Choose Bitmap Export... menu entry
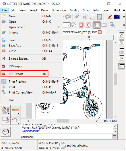The width and height of the screenshot is (126, 151). point(31,59)
